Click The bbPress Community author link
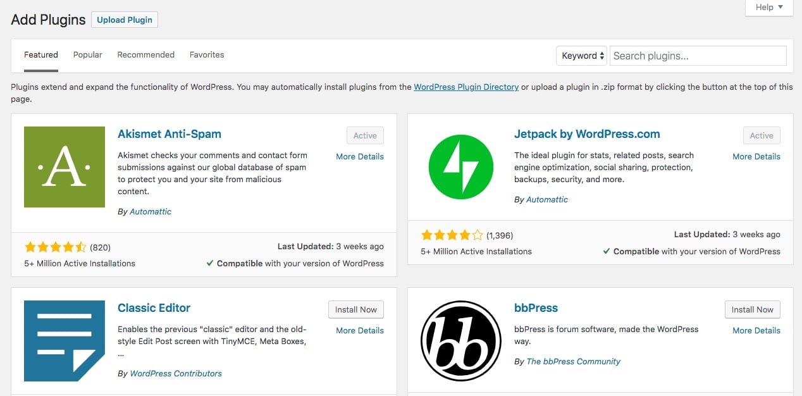The height and width of the screenshot is (396, 802). (x=573, y=361)
